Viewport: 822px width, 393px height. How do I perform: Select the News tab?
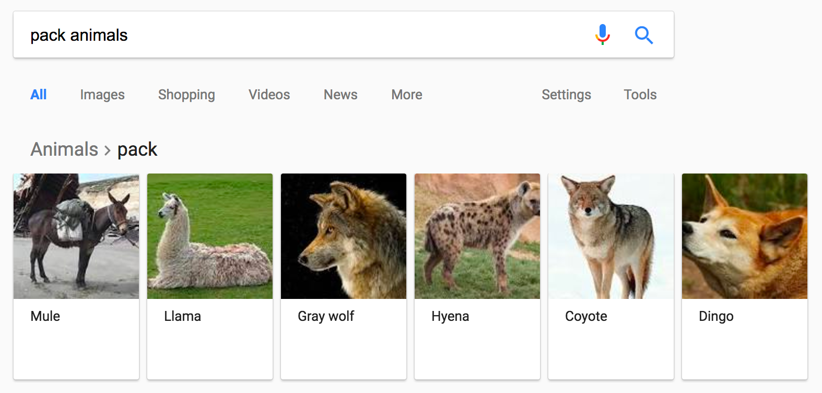[340, 95]
